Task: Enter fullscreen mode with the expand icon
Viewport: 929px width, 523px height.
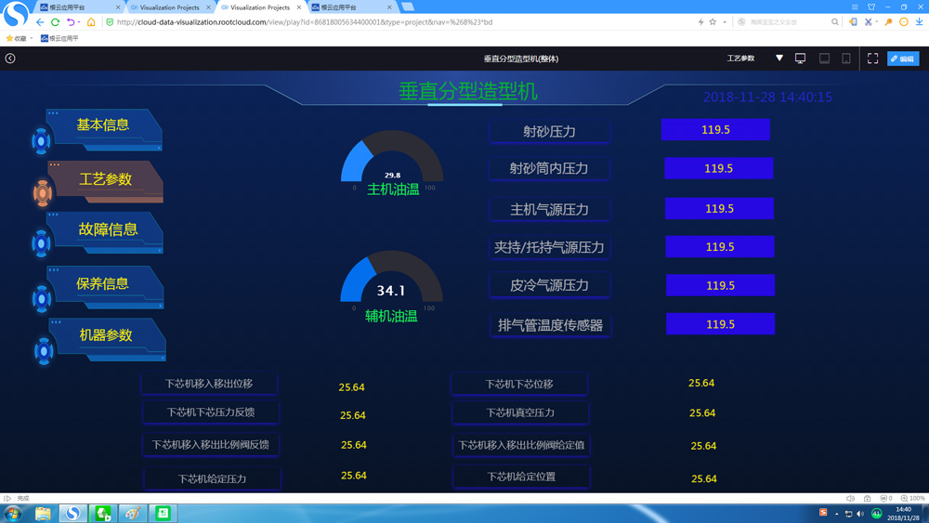Action: 872,59
